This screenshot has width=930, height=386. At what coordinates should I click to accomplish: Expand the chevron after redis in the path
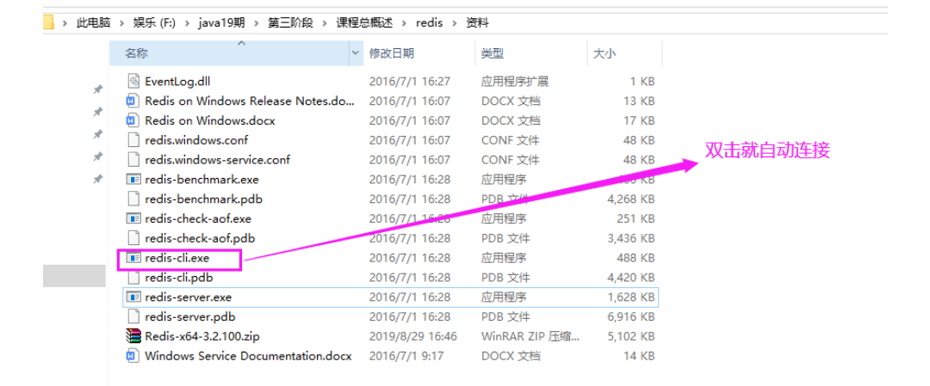(x=455, y=23)
